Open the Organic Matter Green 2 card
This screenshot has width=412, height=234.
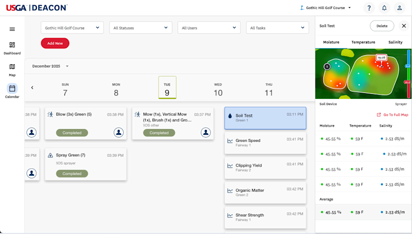pos(265,193)
